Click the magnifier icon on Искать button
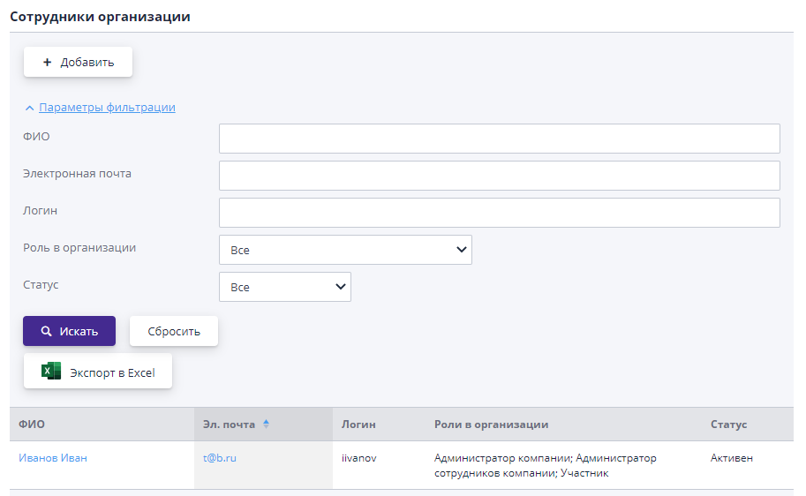The width and height of the screenshot is (806, 496). pos(47,332)
